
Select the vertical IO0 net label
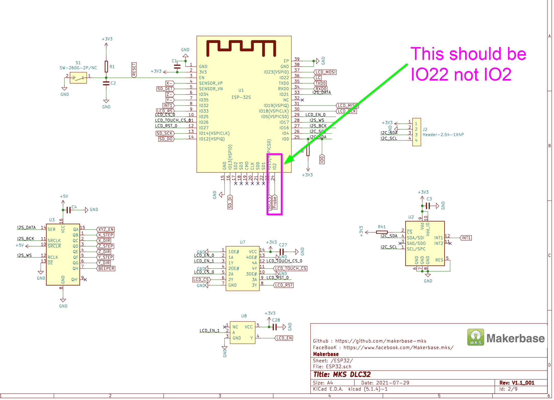(x=322, y=159)
